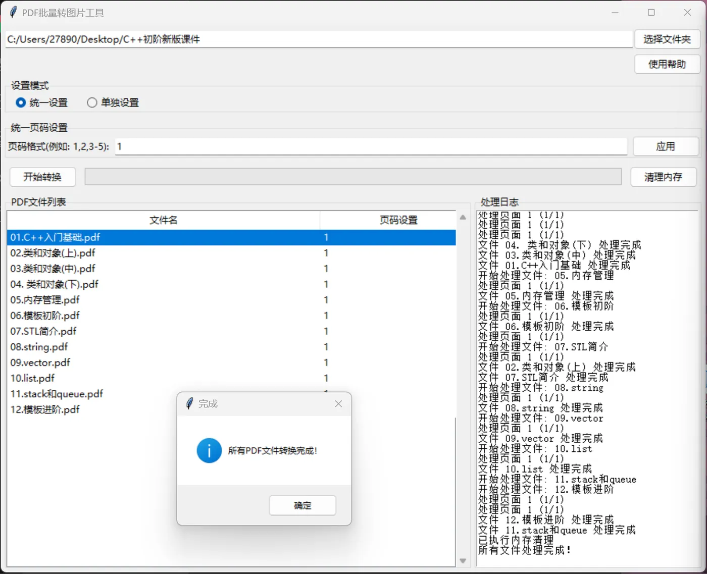
Task: Click the 清理内存 button
Action: pos(664,177)
